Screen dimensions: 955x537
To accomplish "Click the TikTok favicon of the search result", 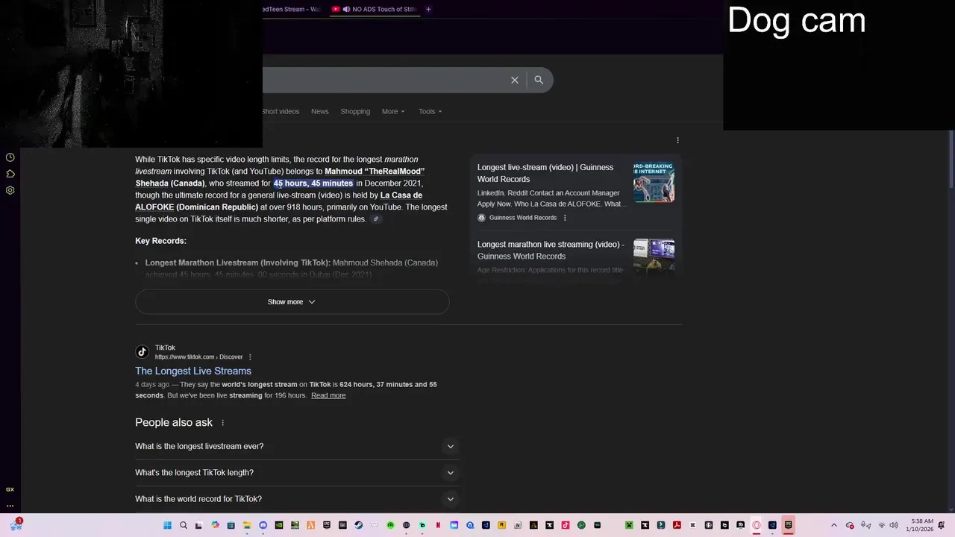I will [142, 352].
